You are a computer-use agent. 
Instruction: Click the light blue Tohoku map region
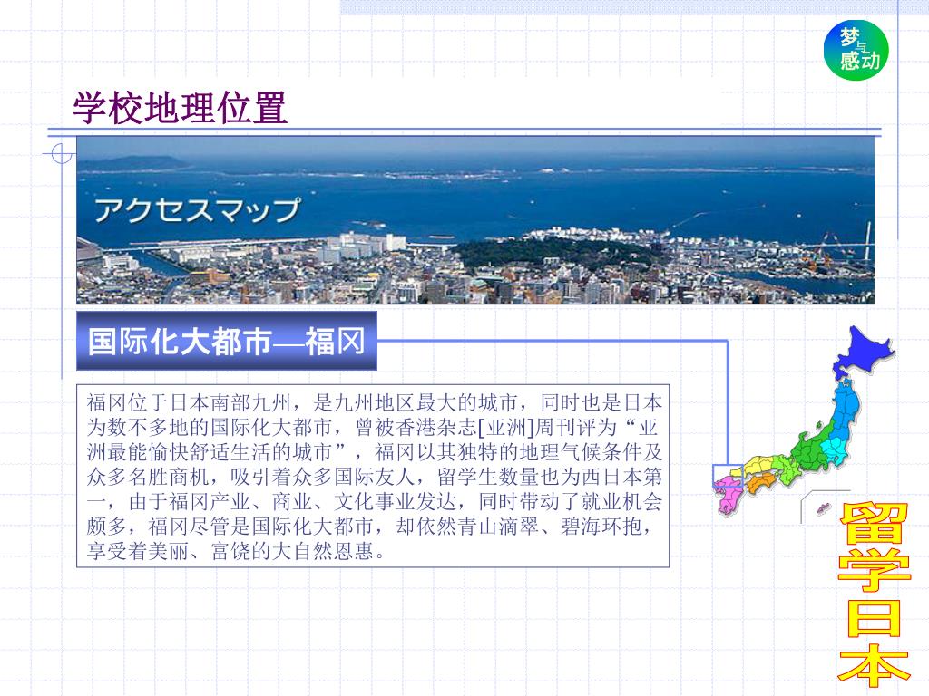click(846, 409)
